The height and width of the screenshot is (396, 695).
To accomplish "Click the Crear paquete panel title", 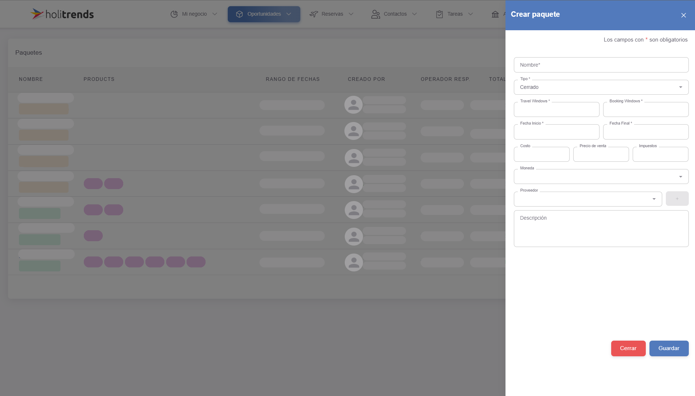I will coord(535,14).
